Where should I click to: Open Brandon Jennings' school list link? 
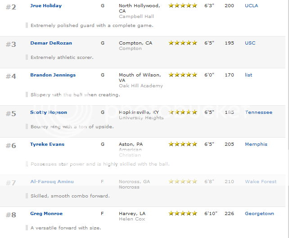(248, 75)
